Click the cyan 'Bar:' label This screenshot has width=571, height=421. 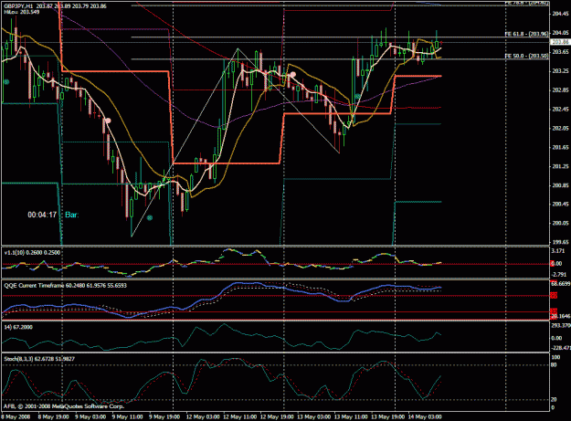(x=72, y=215)
